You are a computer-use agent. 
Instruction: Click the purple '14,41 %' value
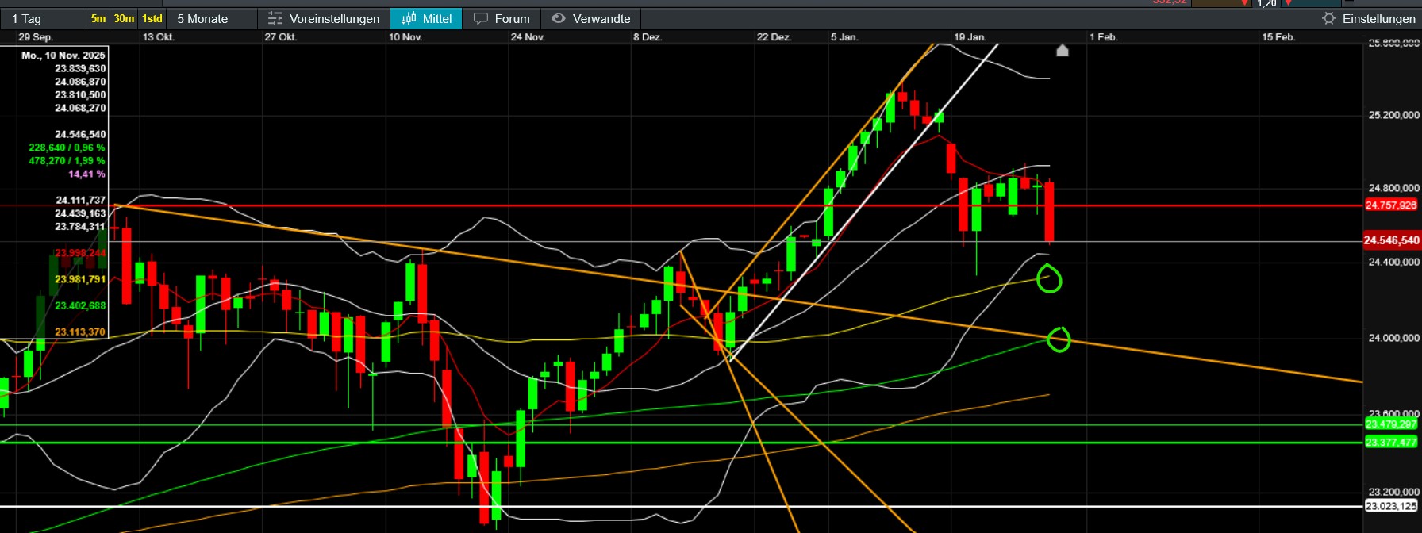click(86, 174)
